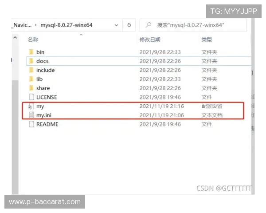Screen dimensions: 266x213
Task: Select the file name "LICENSE"
Action: tap(47, 97)
